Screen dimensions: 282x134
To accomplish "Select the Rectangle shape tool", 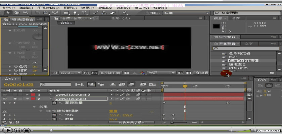I will pos(66,13).
